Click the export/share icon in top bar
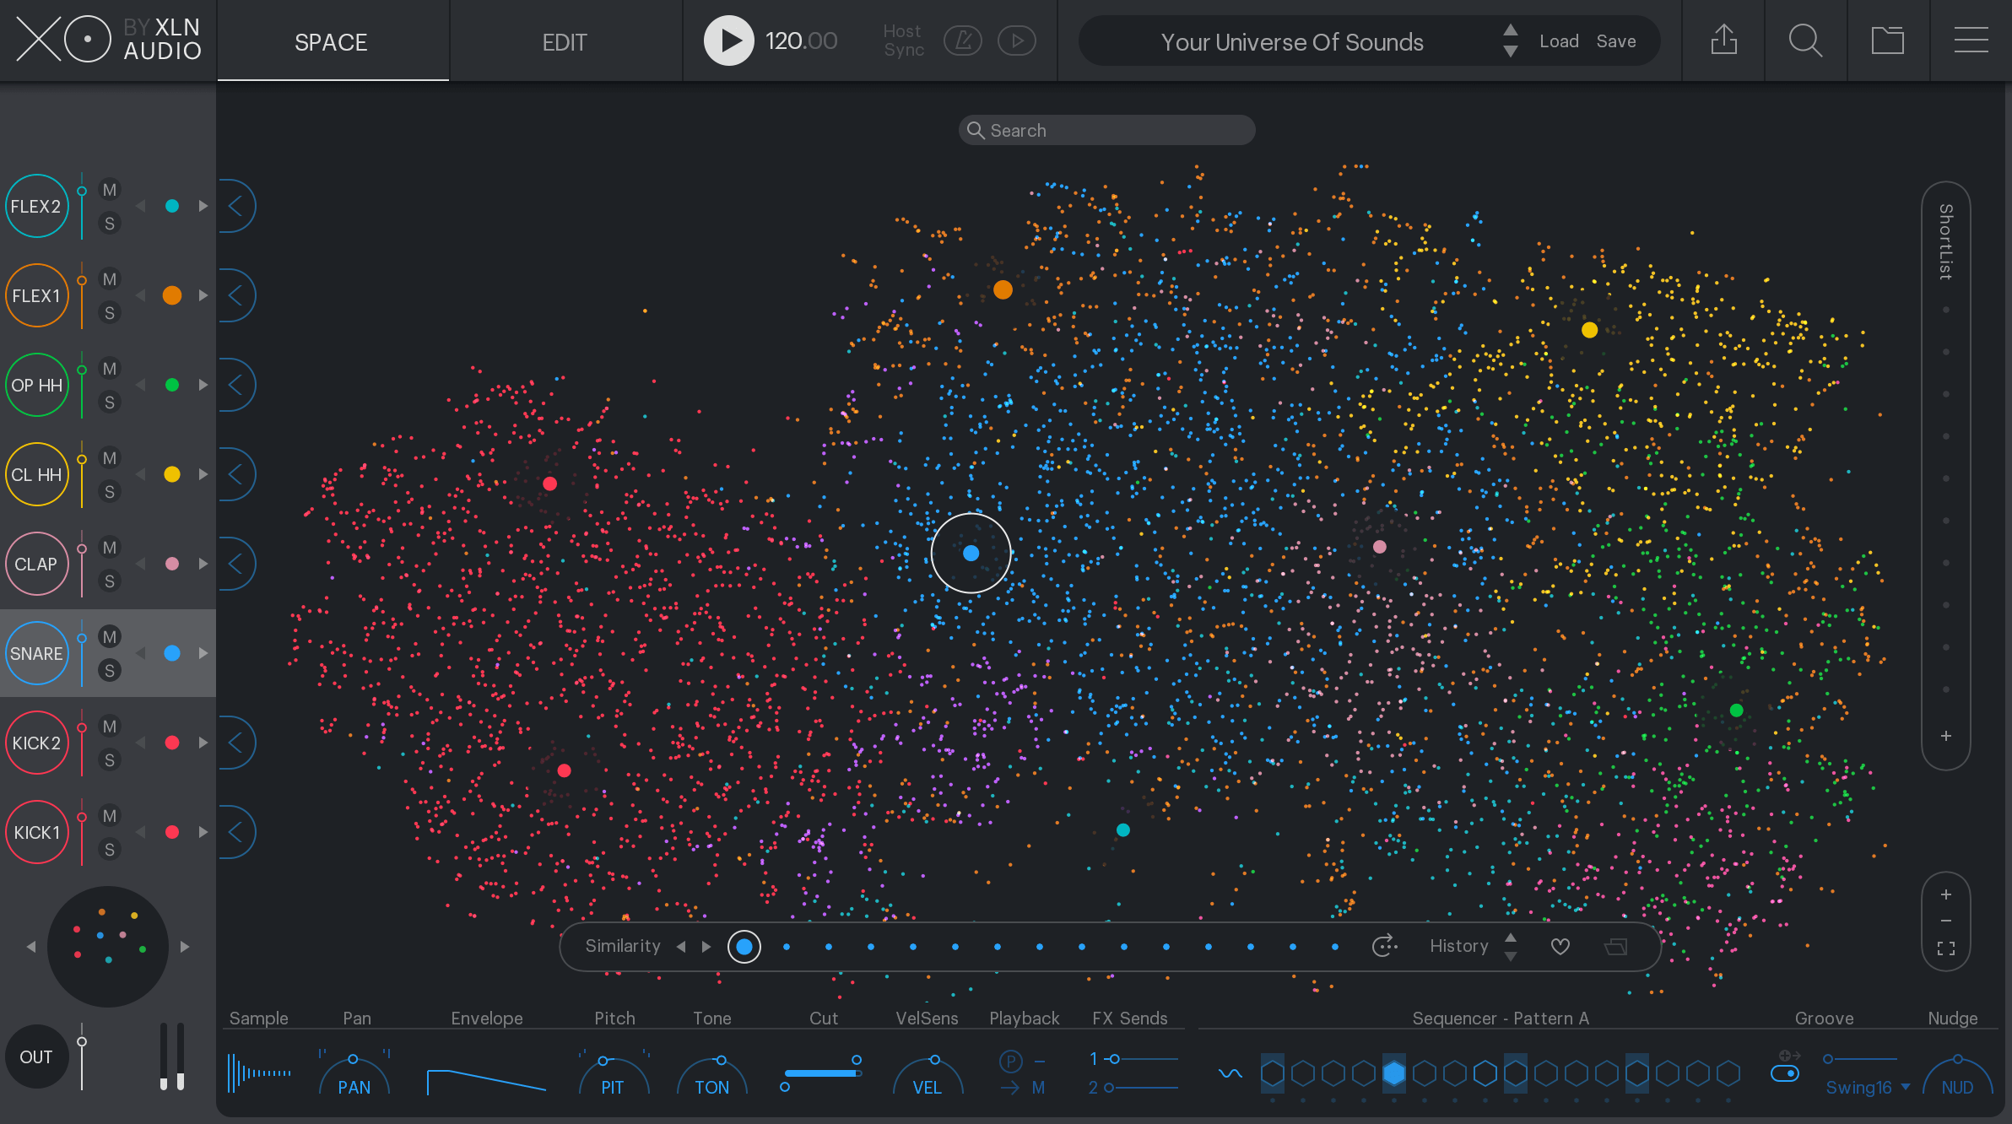This screenshot has height=1124, width=2012. point(1723,40)
